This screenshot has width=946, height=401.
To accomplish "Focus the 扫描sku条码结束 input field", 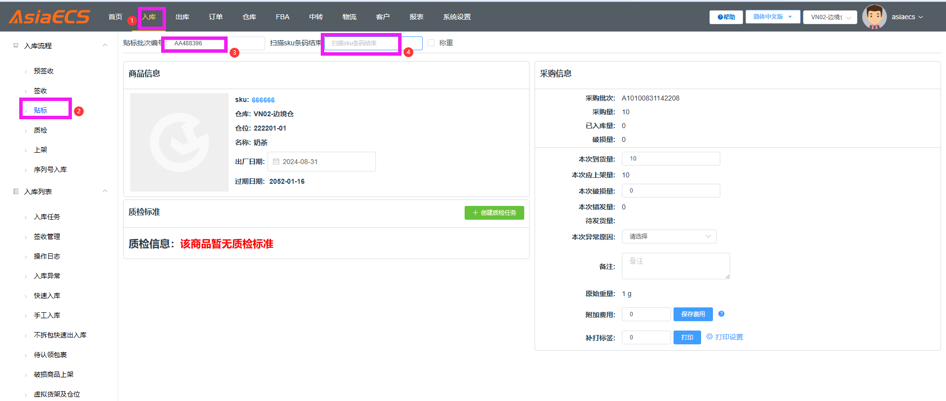I will point(373,43).
